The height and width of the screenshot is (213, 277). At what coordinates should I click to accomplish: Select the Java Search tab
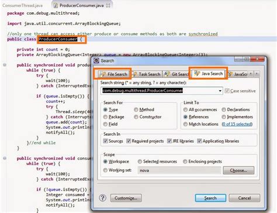click(x=208, y=74)
